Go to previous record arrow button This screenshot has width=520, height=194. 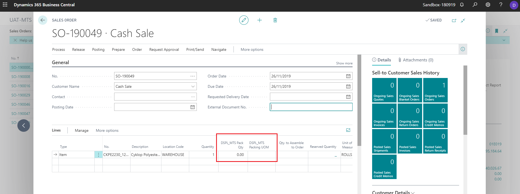(24, 126)
